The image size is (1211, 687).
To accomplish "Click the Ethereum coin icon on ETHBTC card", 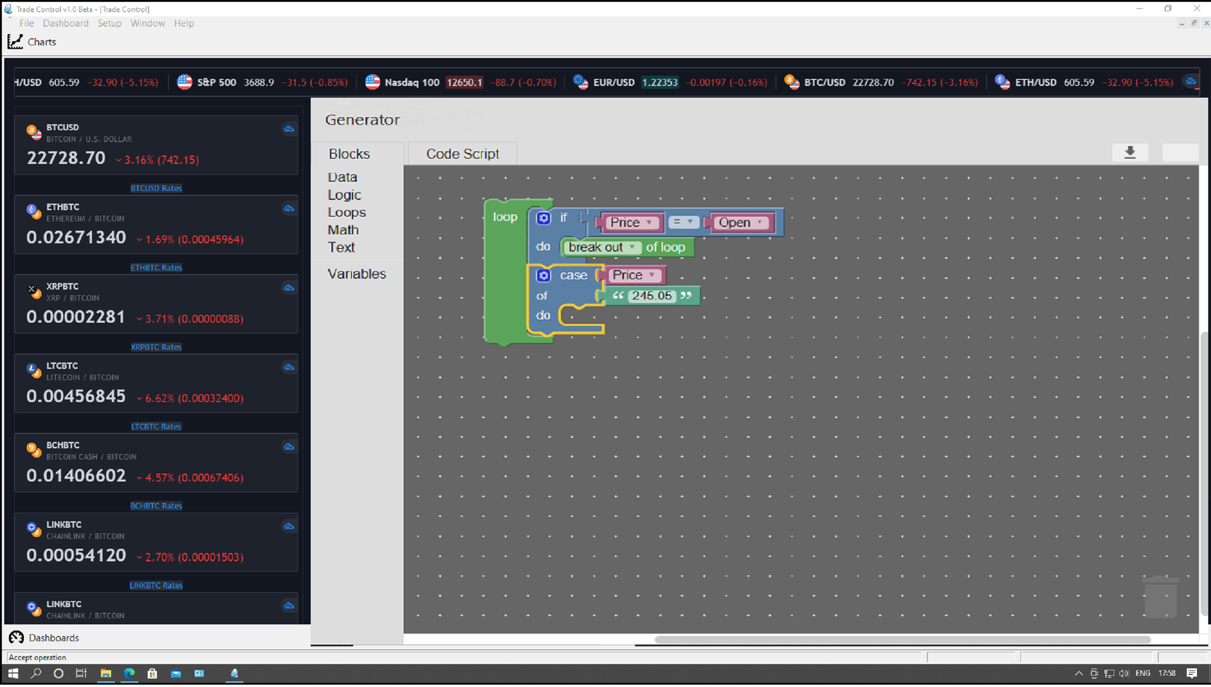I will coord(34,212).
